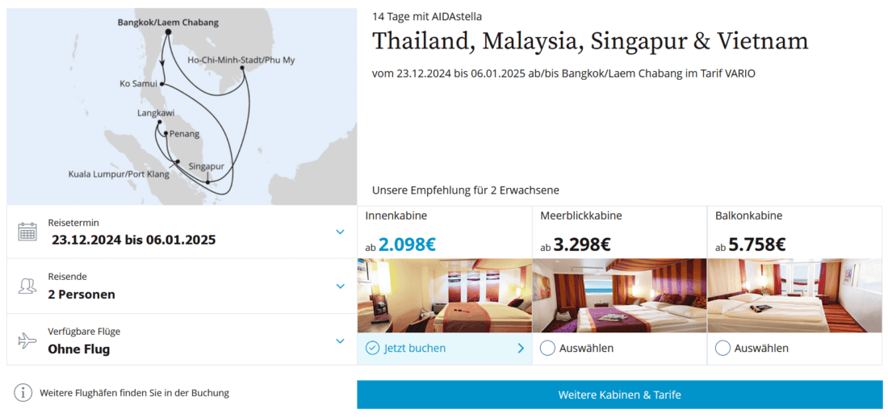This screenshot has height=418, width=888.
Task: Click the Ho-Chi-Minh-Stadt/Phu My port dot
Action: click(243, 69)
